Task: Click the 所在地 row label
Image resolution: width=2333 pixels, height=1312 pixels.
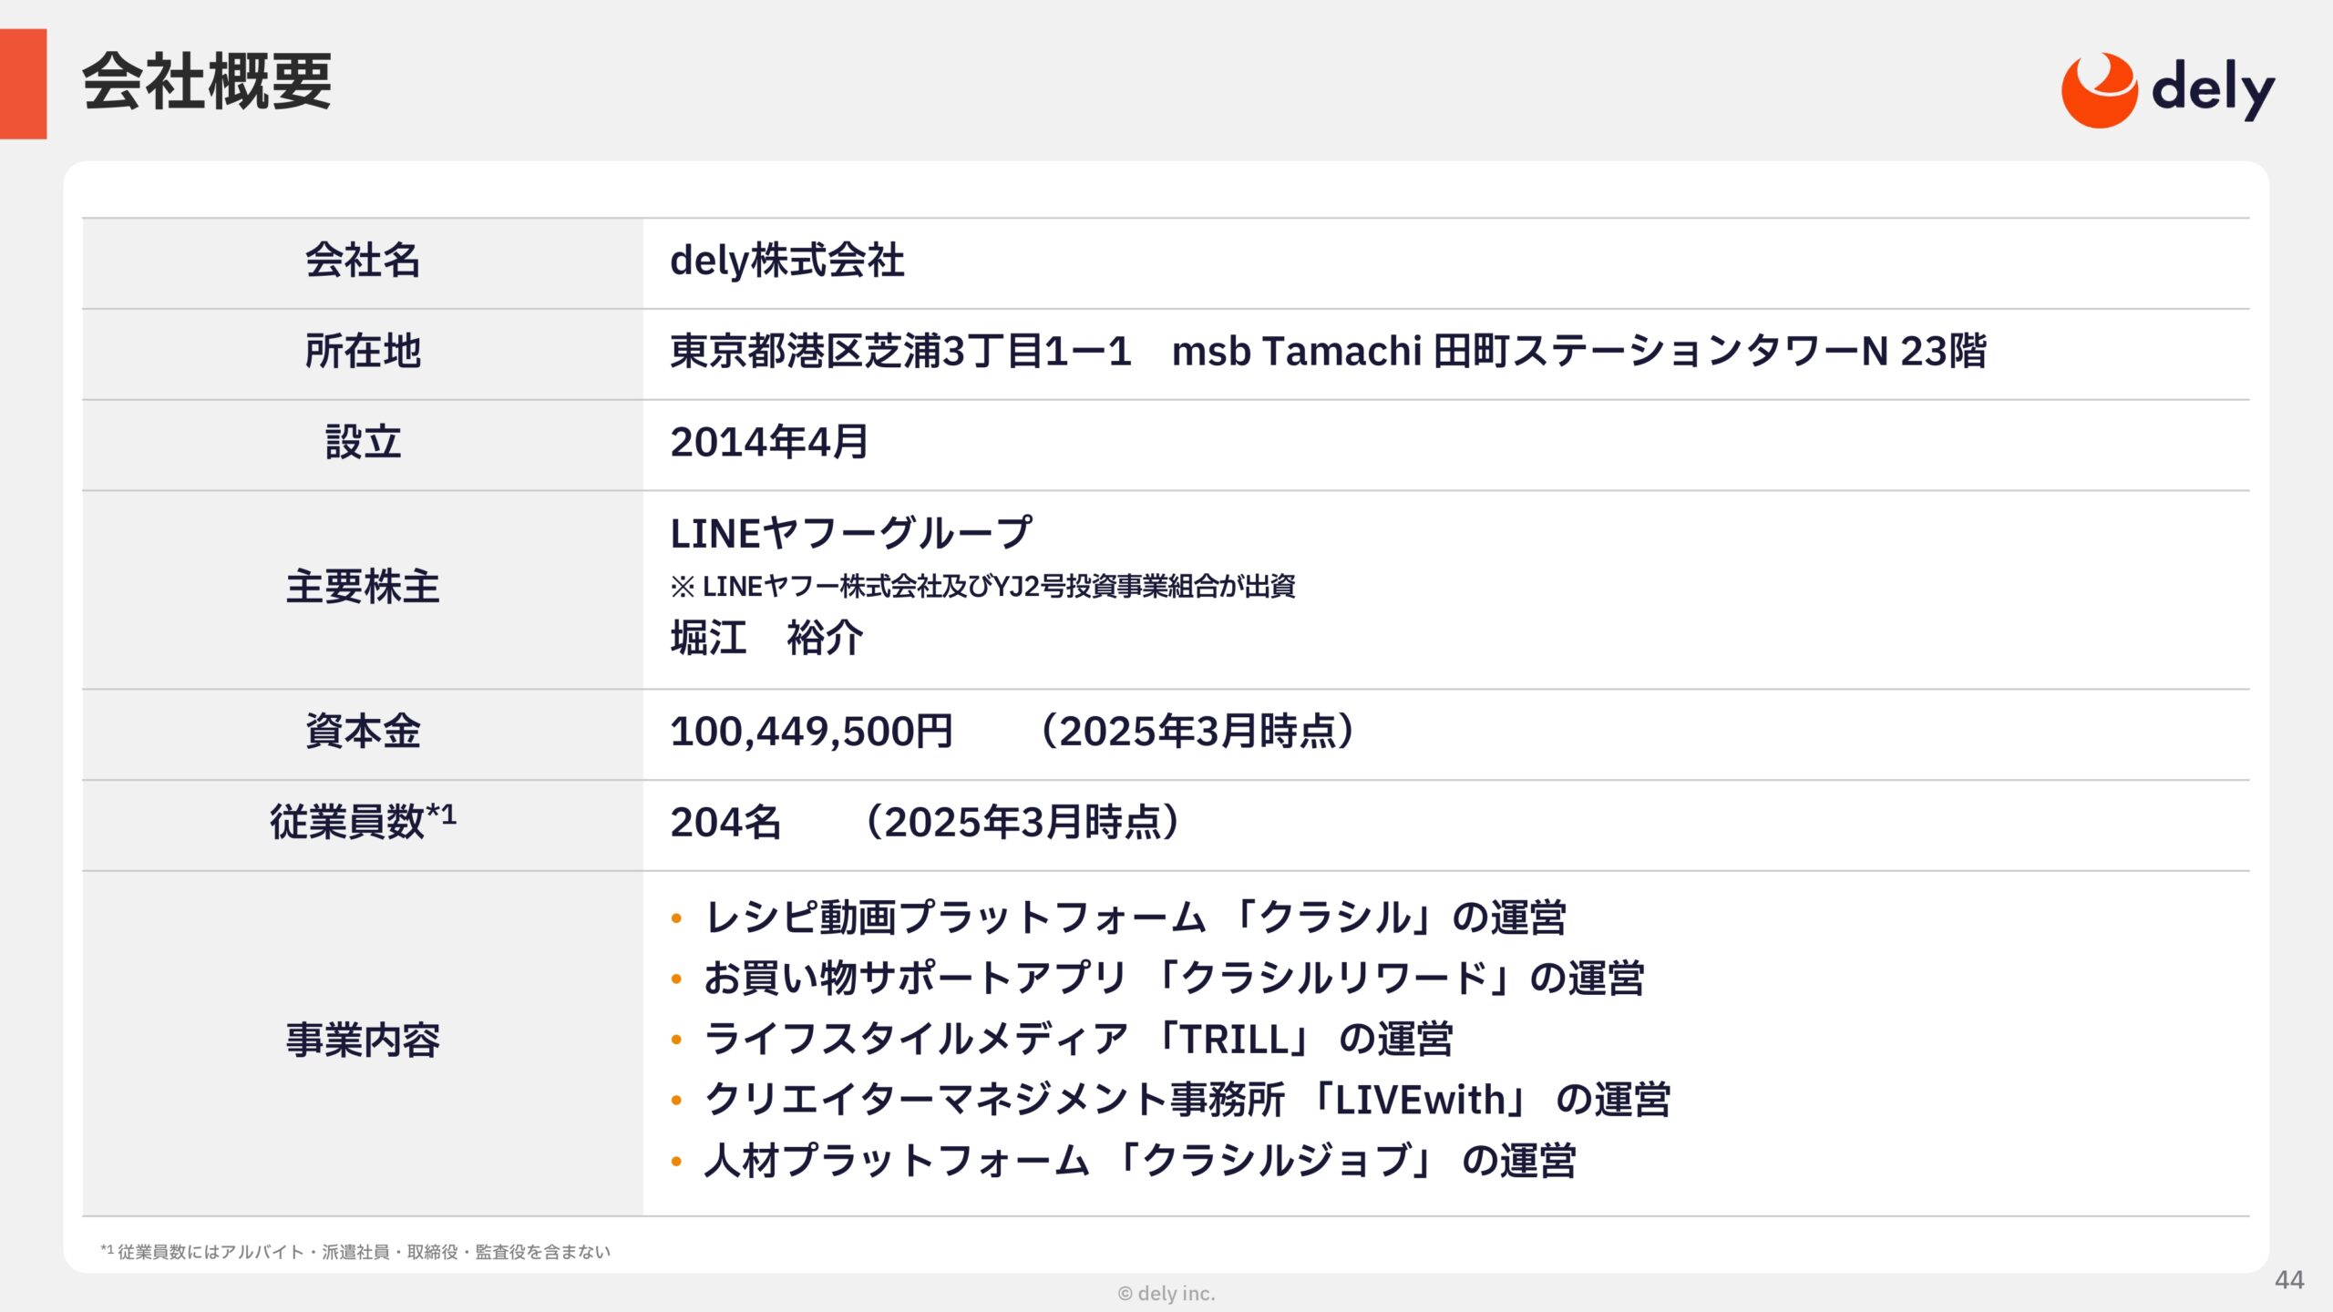Action: (x=363, y=352)
